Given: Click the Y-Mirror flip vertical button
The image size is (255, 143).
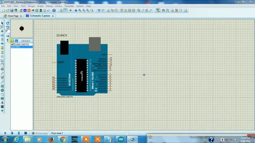Looking at the screenshot, I should tap(8, 40).
